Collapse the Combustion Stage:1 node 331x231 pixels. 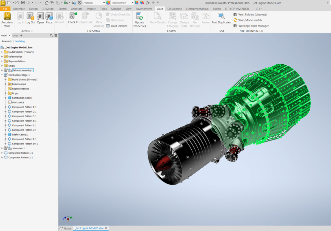[x=2, y=75]
